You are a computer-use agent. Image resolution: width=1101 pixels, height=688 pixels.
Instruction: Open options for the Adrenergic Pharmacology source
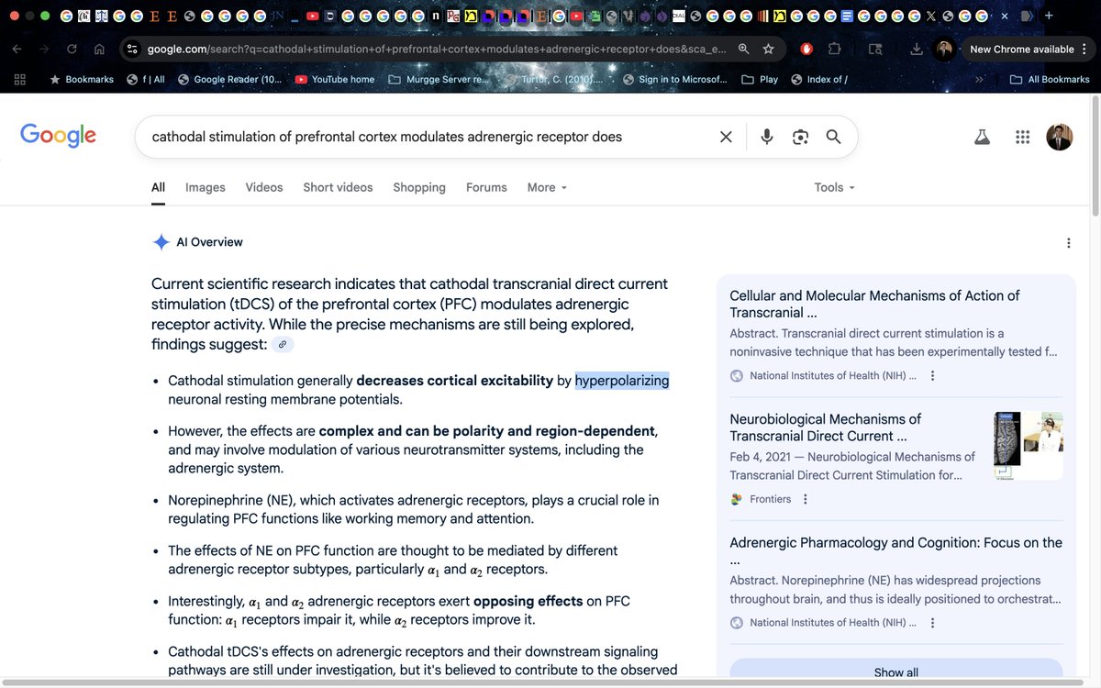click(933, 623)
